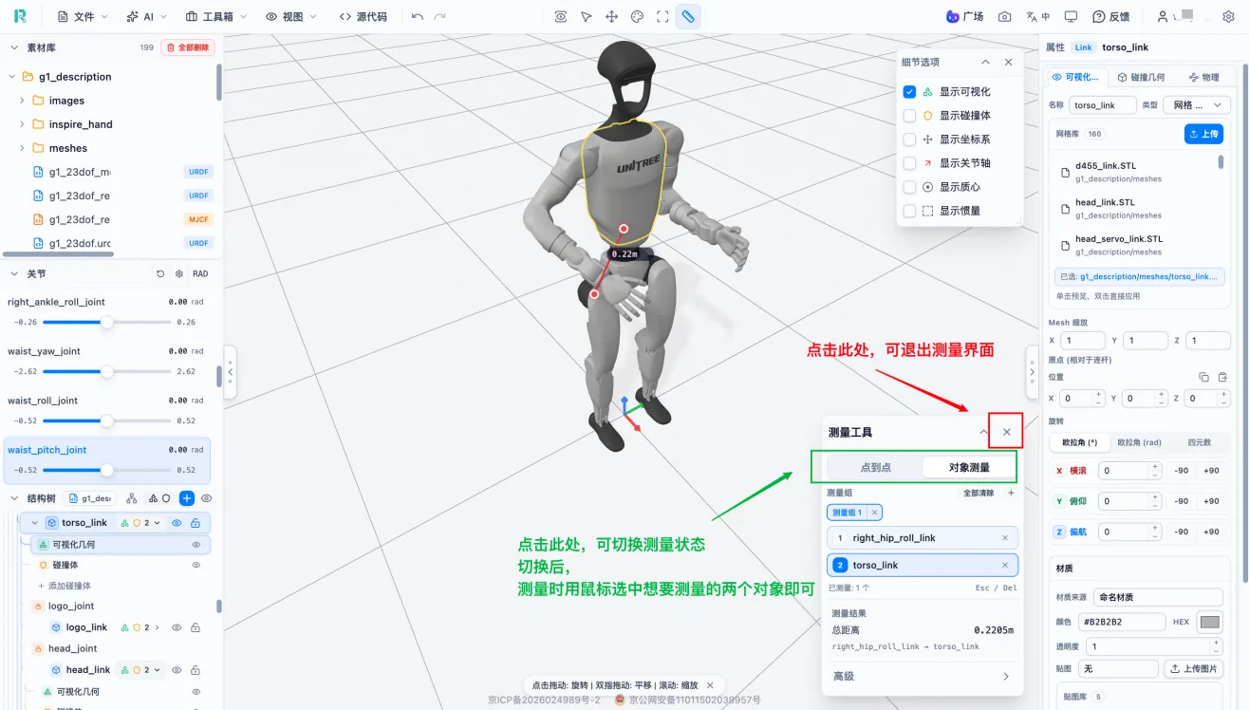Click the undo arrow in top toolbar
1249x710 pixels.
pos(418,16)
